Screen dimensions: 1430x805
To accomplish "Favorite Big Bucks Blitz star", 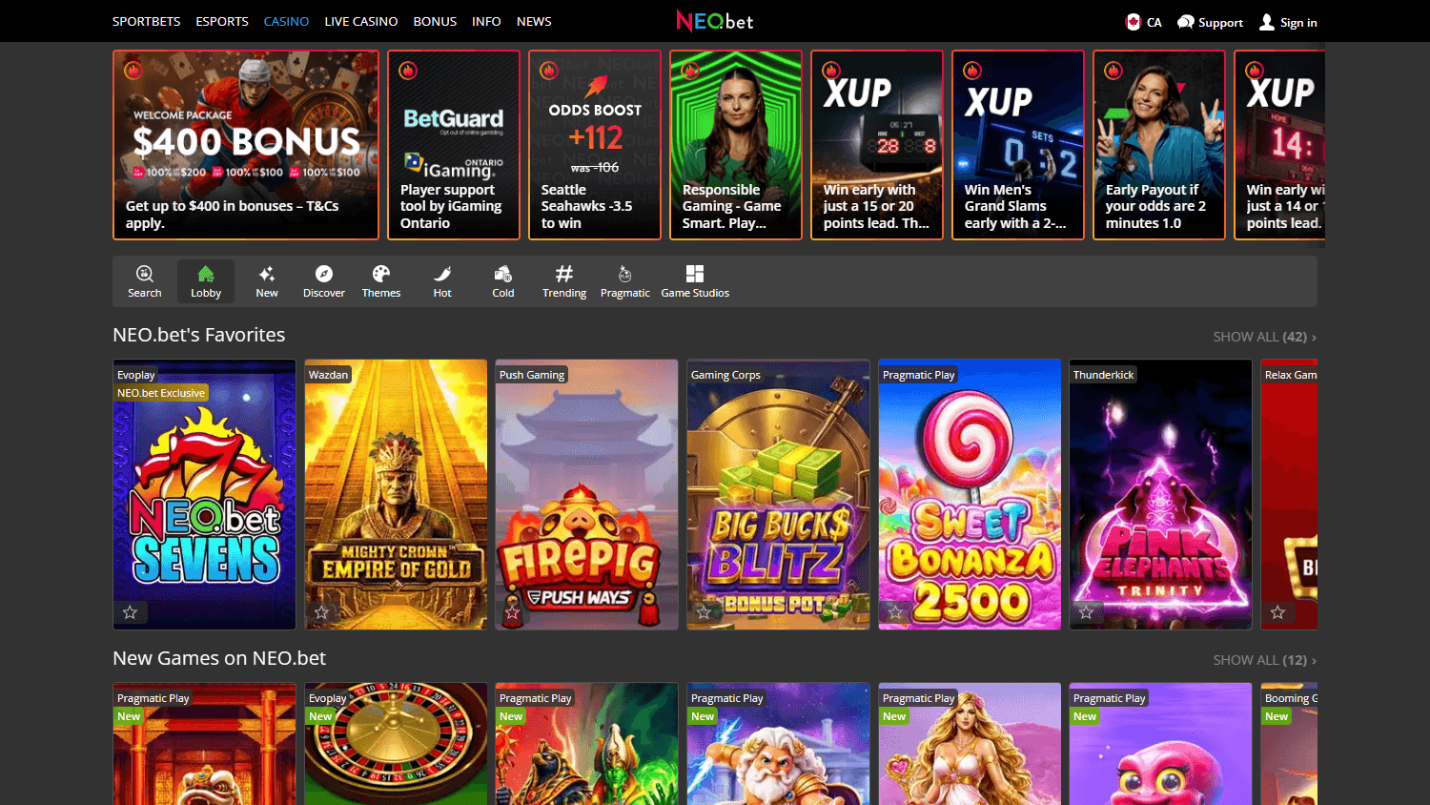I will [704, 612].
